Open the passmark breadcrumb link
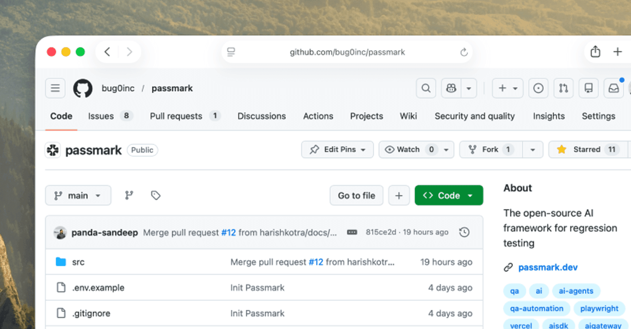This screenshot has height=329, width=631. click(172, 88)
